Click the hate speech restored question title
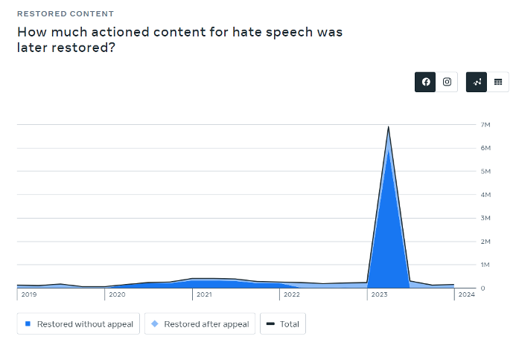The width and height of the screenshot is (516, 345). point(180,39)
